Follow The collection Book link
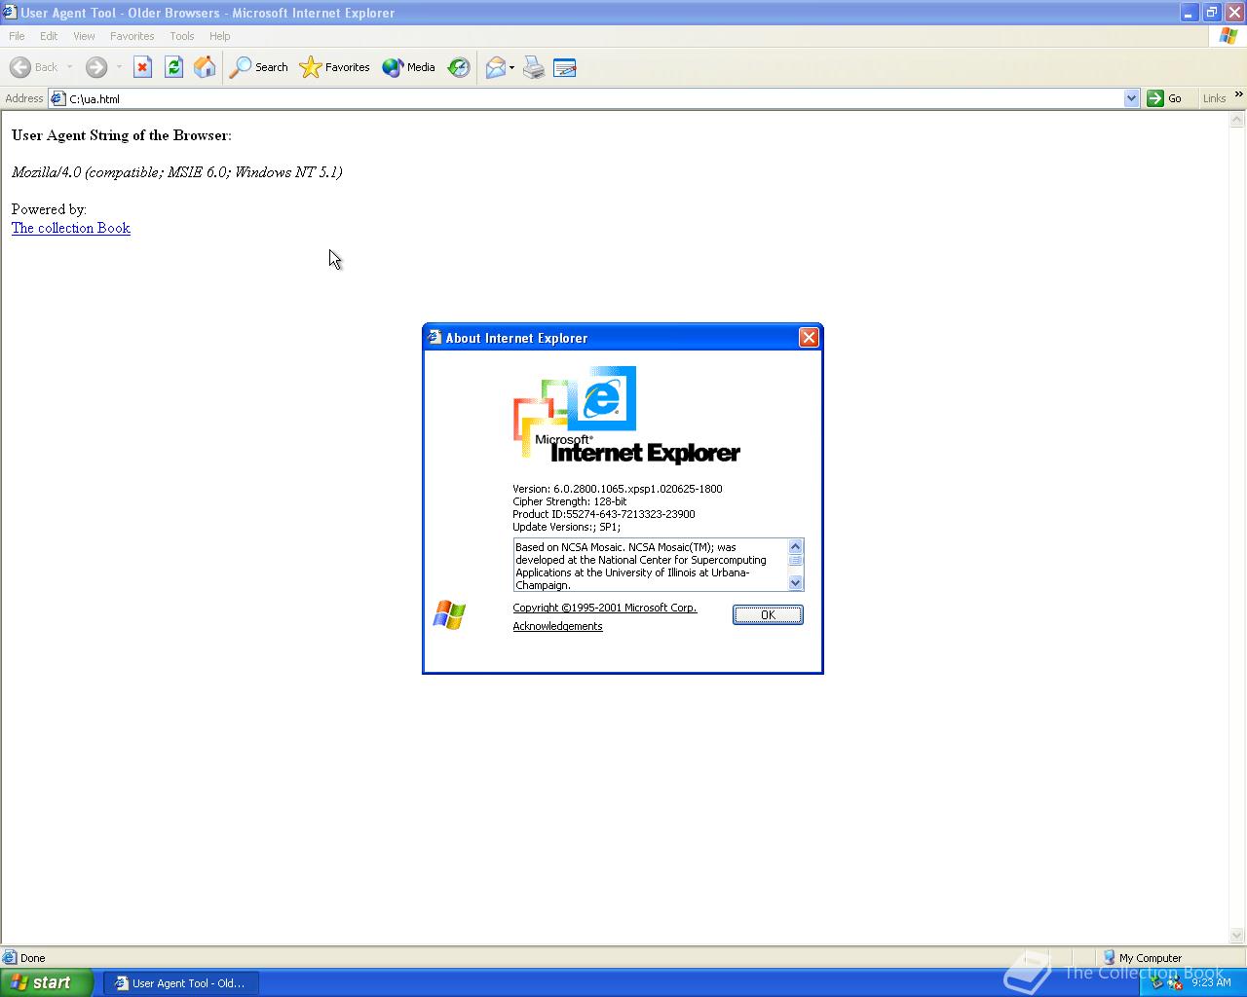Image resolution: width=1247 pixels, height=997 pixels. tap(71, 228)
